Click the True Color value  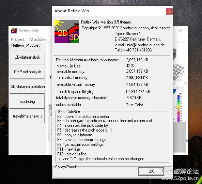click(135, 105)
